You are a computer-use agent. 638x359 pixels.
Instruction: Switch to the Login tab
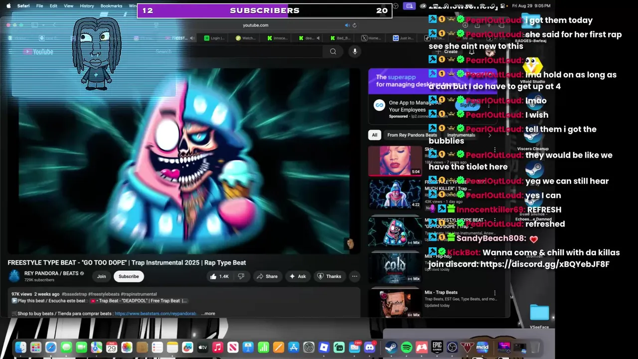click(x=214, y=38)
